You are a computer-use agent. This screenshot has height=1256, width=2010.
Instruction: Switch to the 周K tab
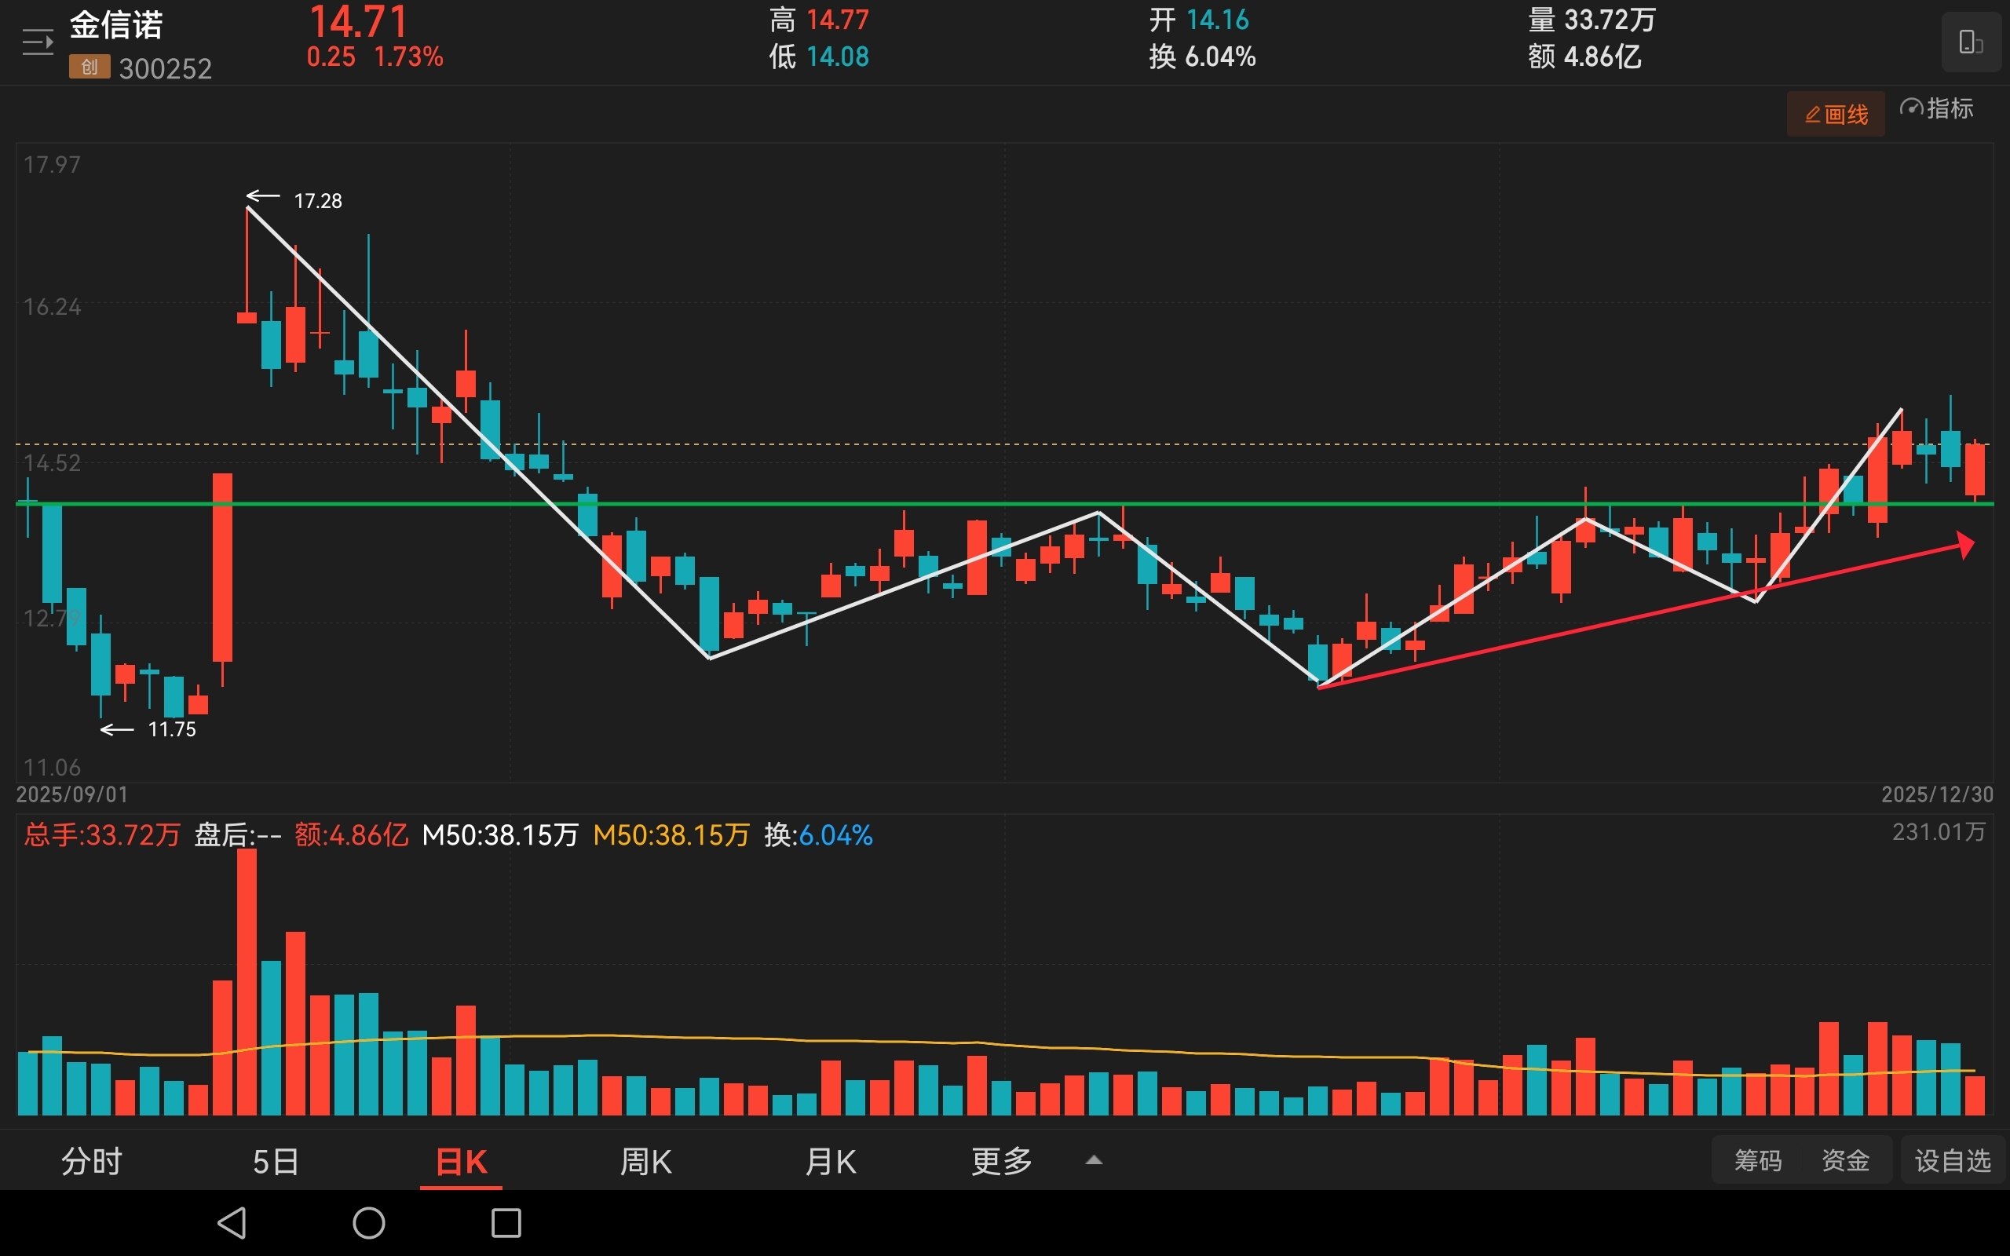[645, 1160]
